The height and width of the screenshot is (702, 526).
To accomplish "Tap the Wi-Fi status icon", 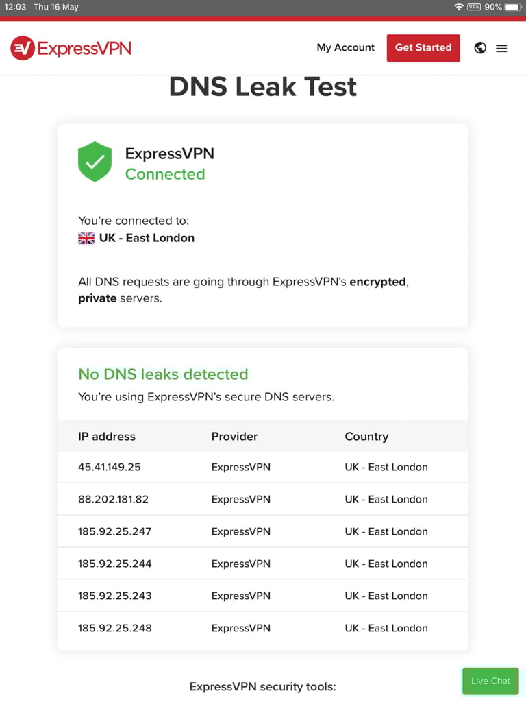I will click(458, 7).
